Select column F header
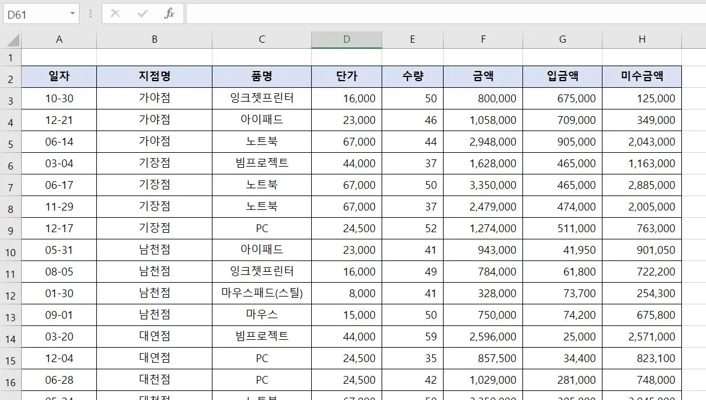Viewport: 706px width, 400px height. tap(483, 40)
